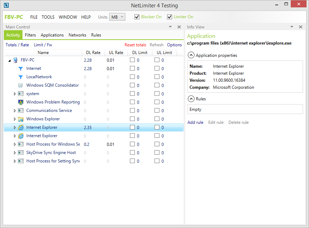Click the Windows Explorer folder icon
This screenshot has height=228, width=309.
(x=21, y=119)
